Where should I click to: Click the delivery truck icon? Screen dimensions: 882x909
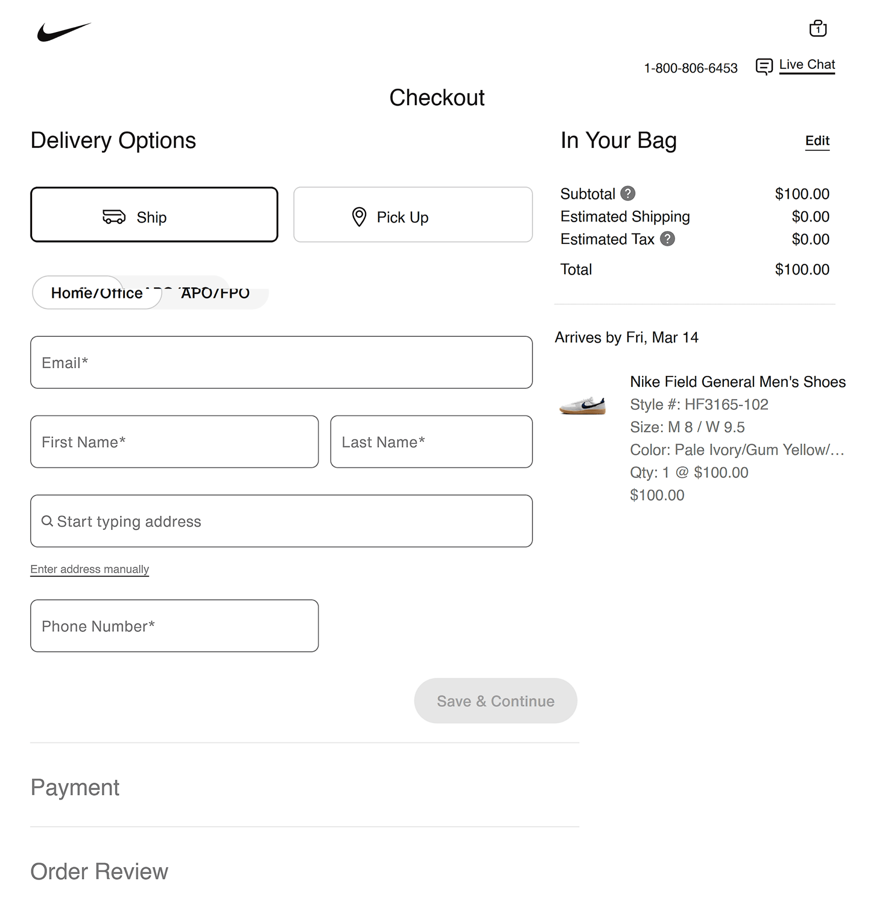[113, 216]
